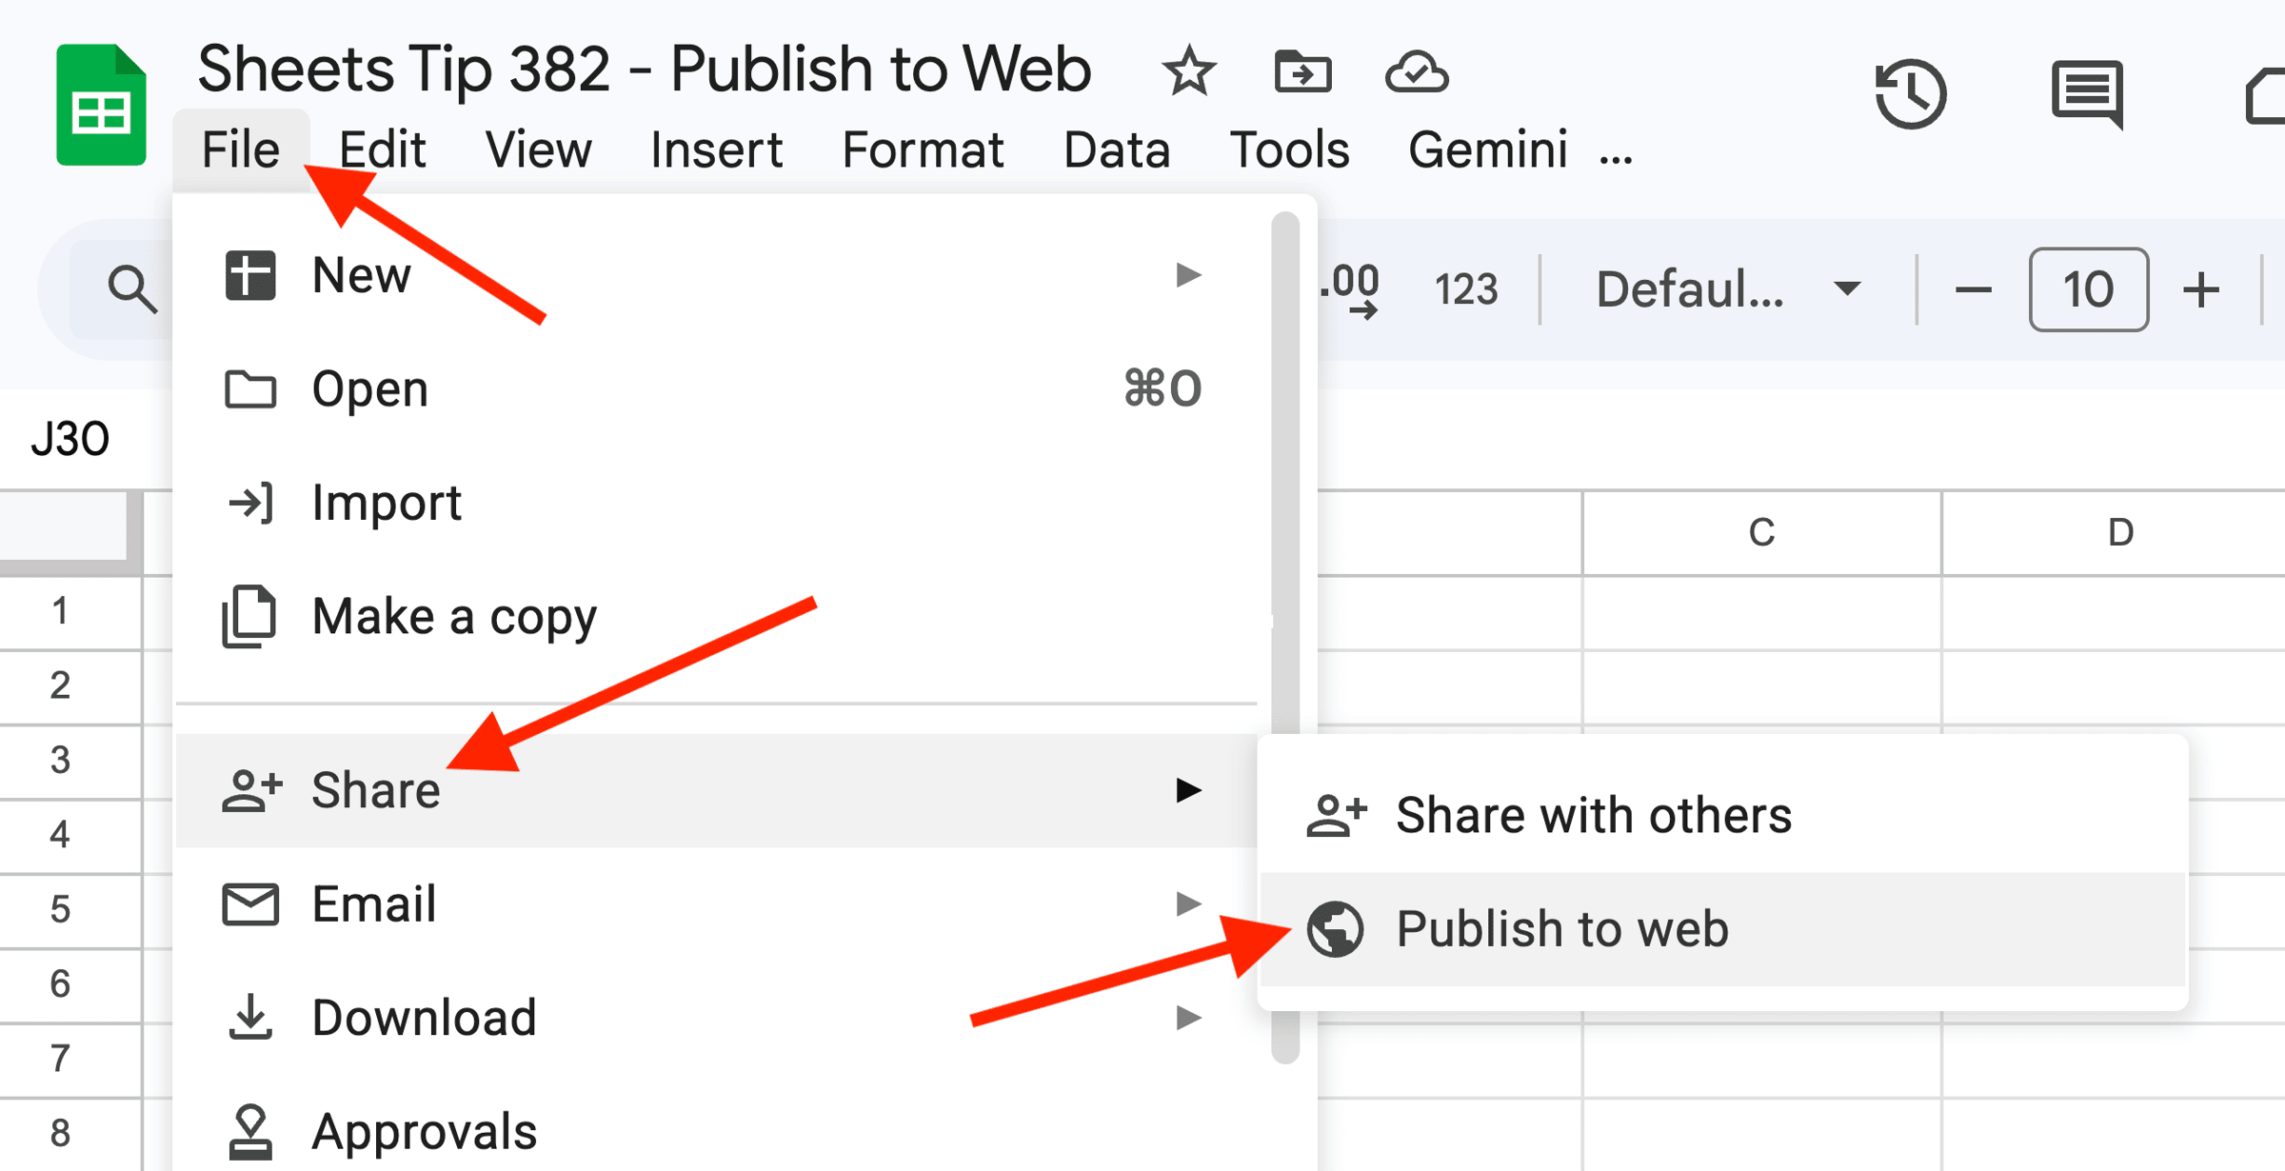Open the Edit menu
This screenshot has width=2285, height=1171.
click(382, 149)
